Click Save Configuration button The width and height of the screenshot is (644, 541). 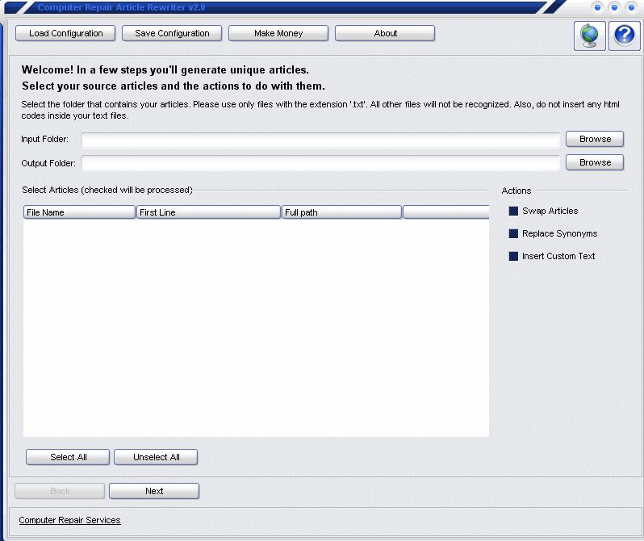pyautogui.click(x=172, y=33)
